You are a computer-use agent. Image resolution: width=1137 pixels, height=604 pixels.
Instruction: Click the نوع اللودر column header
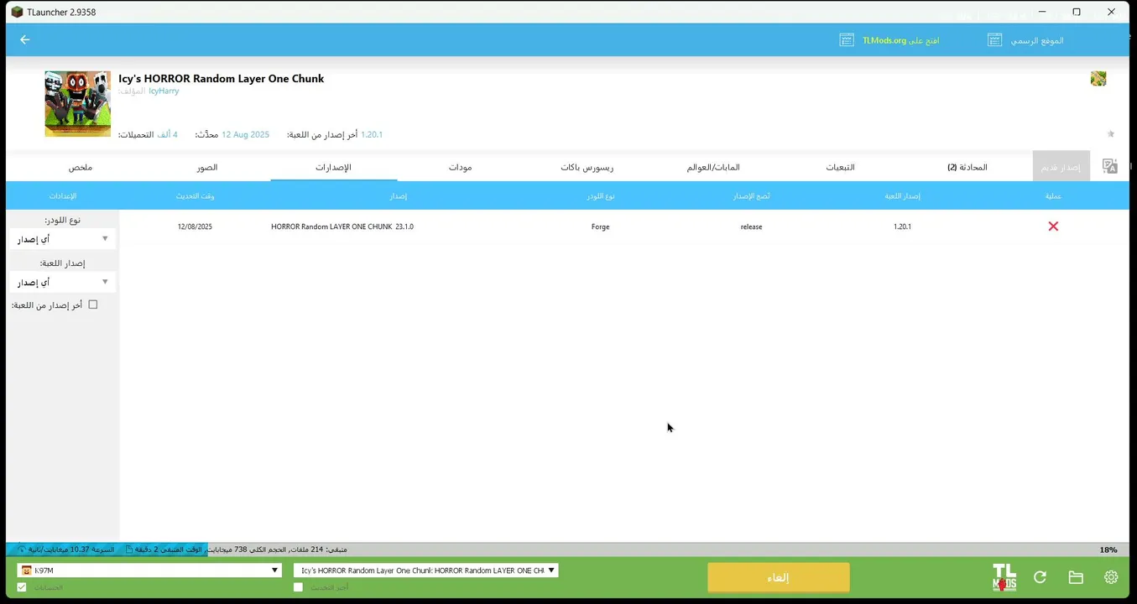[x=600, y=195]
